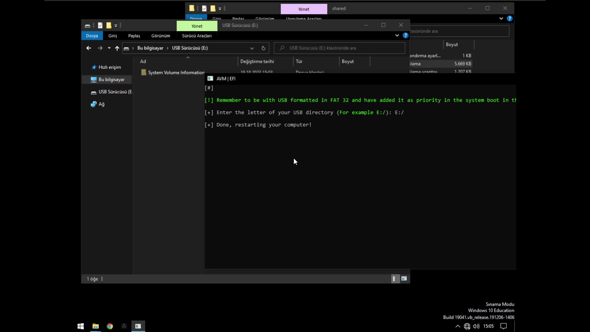
Task: Click the Back arrow in USB Explorer
Action: [x=88, y=48]
